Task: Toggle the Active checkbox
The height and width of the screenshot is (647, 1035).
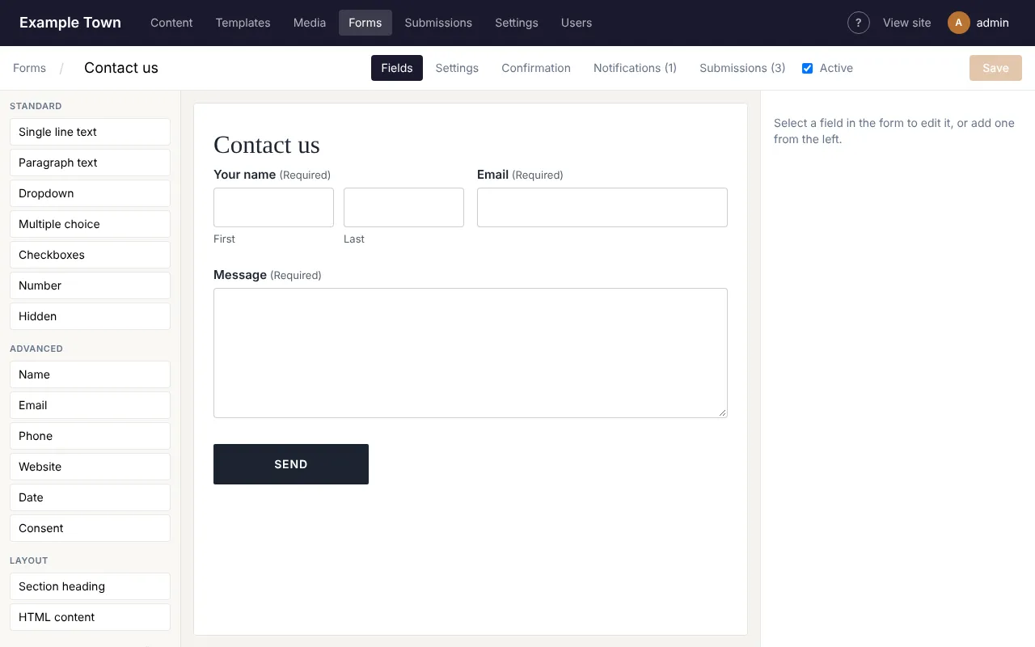Action: [x=807, y=68]
